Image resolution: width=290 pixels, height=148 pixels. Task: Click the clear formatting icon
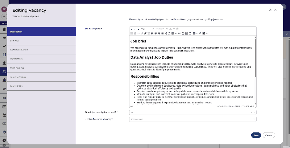click(x=169, y=33)
